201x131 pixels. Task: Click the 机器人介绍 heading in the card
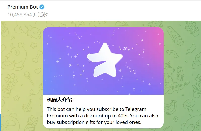pyautogui.click(x=60, y=100)
